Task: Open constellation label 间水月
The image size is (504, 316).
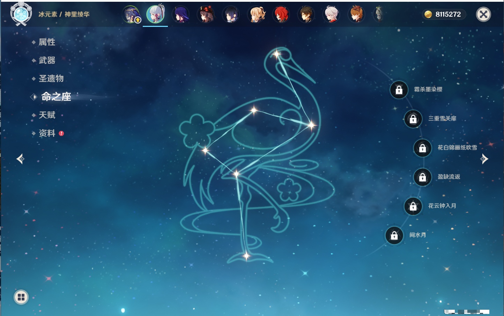Action: [x=418, y=235]
